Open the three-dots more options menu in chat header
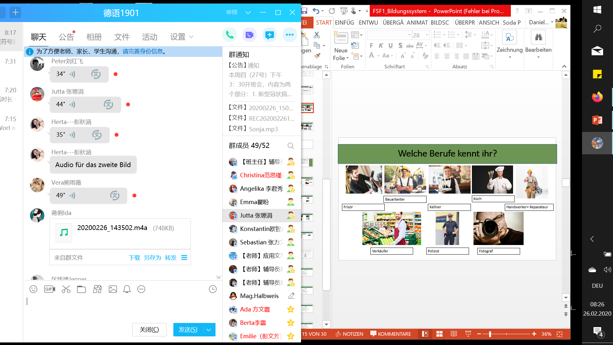Viewport: 613px width, 345px height. (290, 35)
